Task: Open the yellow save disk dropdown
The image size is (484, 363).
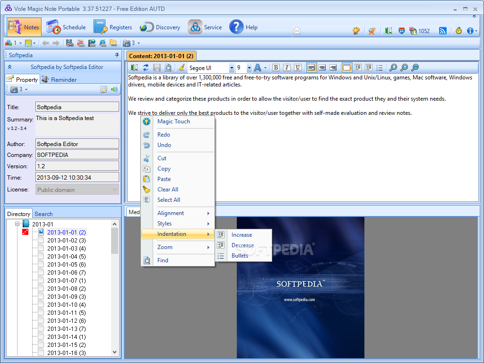Action: (x=30, y=43)
